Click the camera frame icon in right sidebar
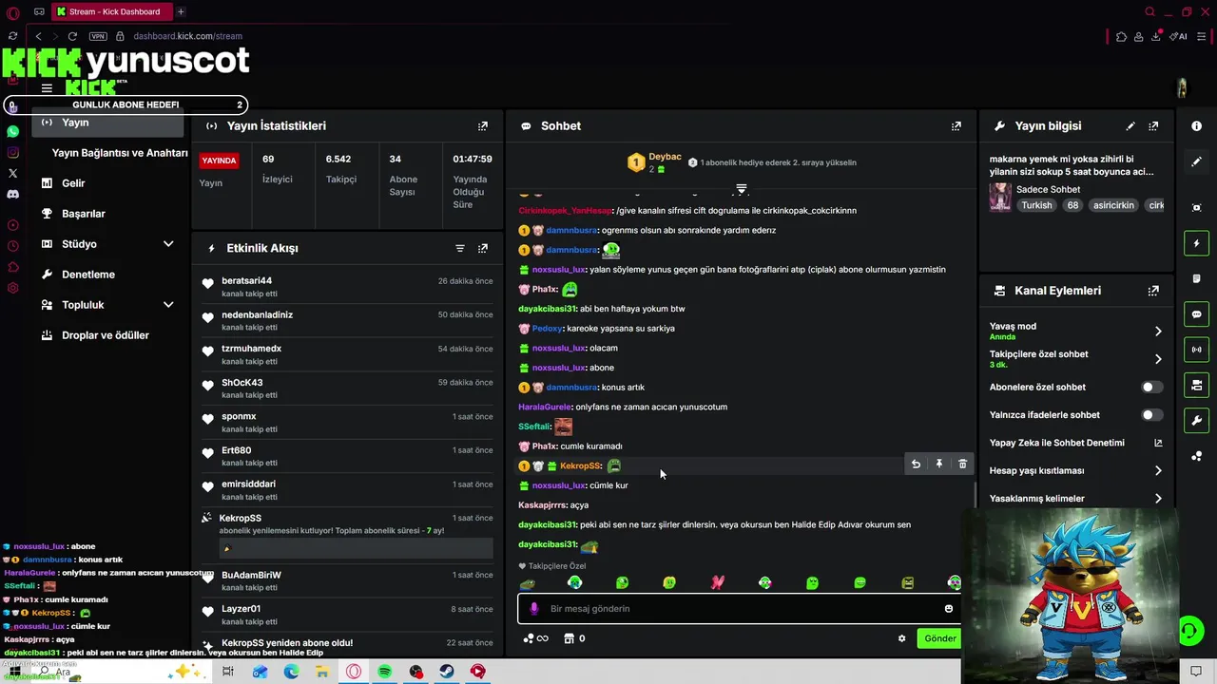Screen dimensions: 1217x684 click(1196, 208)
